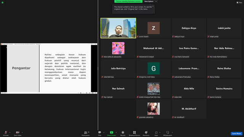This screenshot has height=137, width=244.
Task: Select graciella salvadora's photo tile
Action: [x=154, y=109]
